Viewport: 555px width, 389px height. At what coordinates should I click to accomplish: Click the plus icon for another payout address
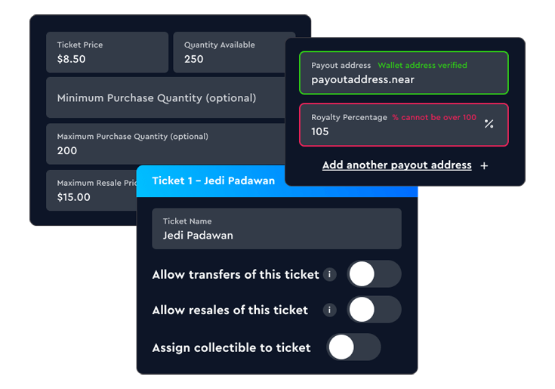click(484, 165)
